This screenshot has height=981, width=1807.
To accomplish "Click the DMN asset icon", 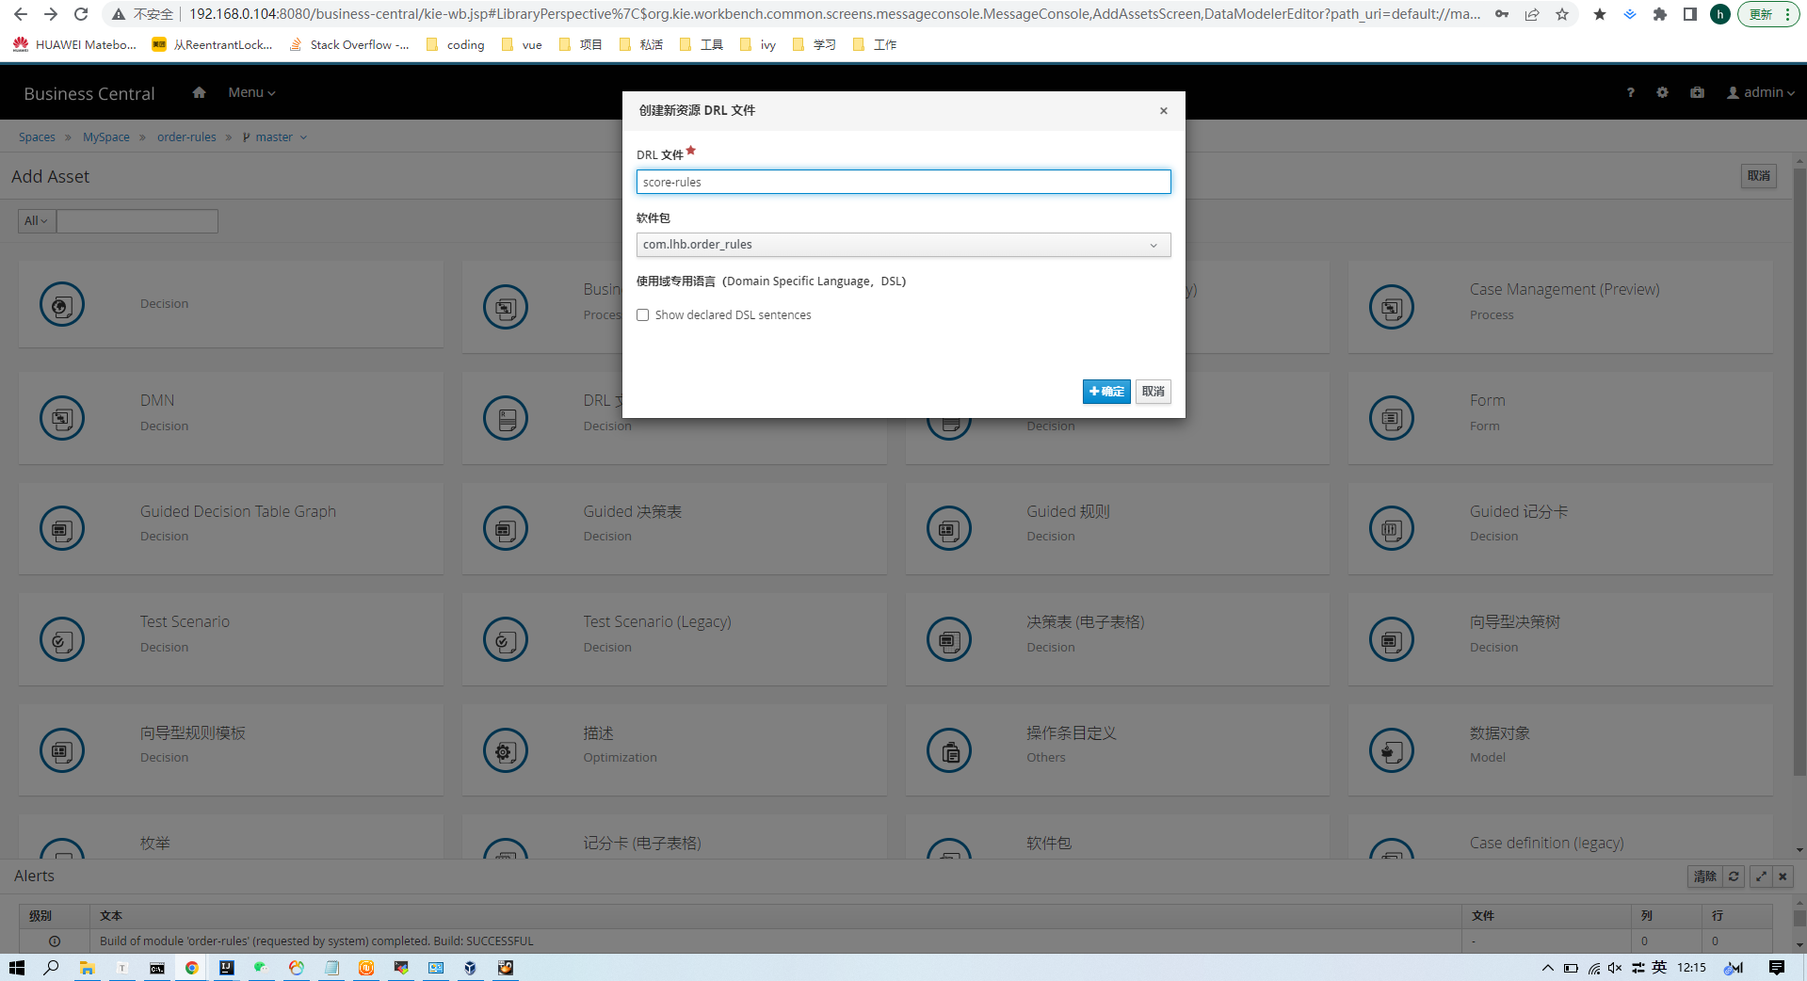I will [x=62, y=418].
